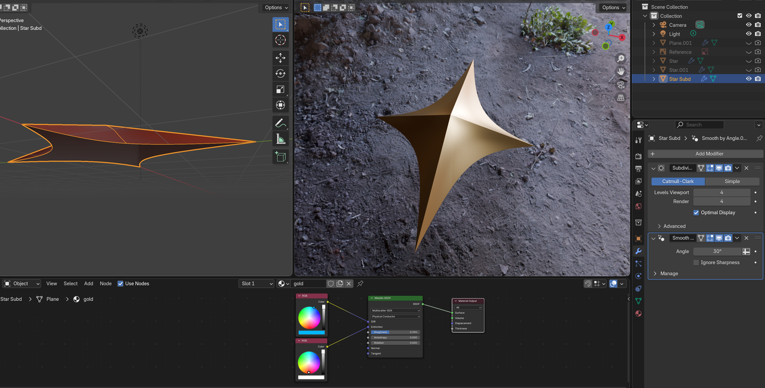Hide the Light object with its eye toggle
The width and height of the screenshot is (765, 388).
(x=748, y=33)
